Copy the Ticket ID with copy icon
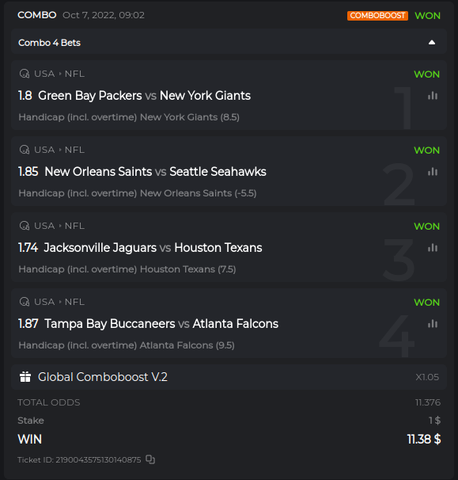The height and width of the screenshot is (480, 458). (x=150, y=459)
